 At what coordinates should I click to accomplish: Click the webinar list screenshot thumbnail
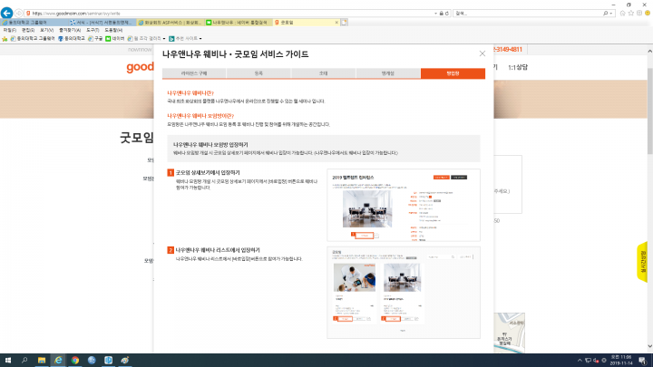pos(404,293)
